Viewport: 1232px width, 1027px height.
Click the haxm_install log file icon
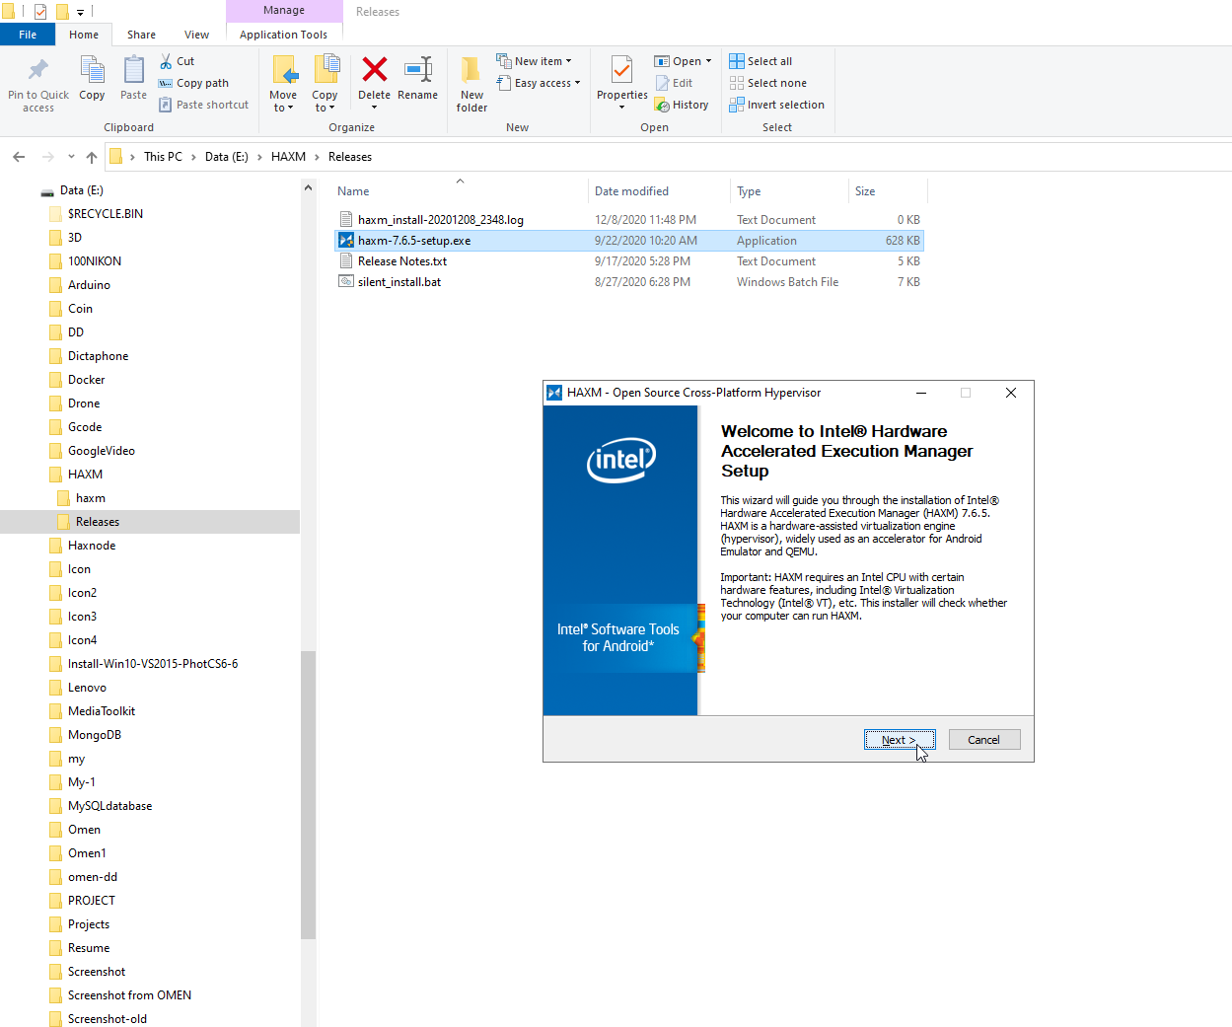coord(346,220)
